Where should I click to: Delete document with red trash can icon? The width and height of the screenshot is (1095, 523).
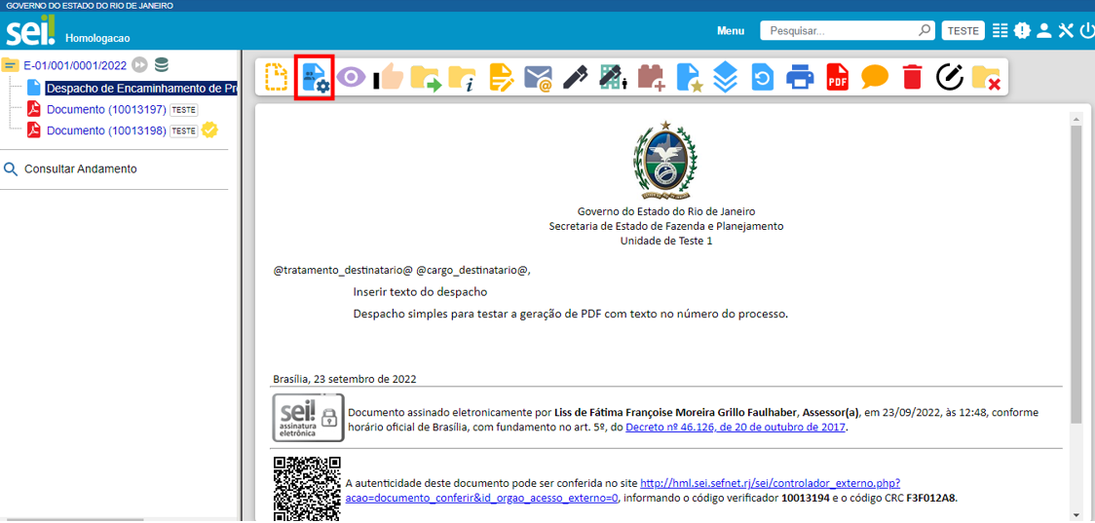912,77
